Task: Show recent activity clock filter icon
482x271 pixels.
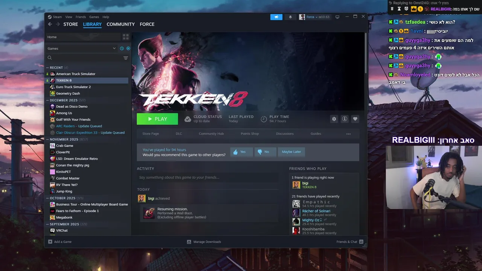Action: [122, 49]
